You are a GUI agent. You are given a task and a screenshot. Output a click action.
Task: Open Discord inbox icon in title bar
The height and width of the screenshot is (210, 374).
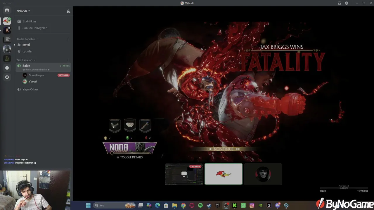[x=340, y=3]
